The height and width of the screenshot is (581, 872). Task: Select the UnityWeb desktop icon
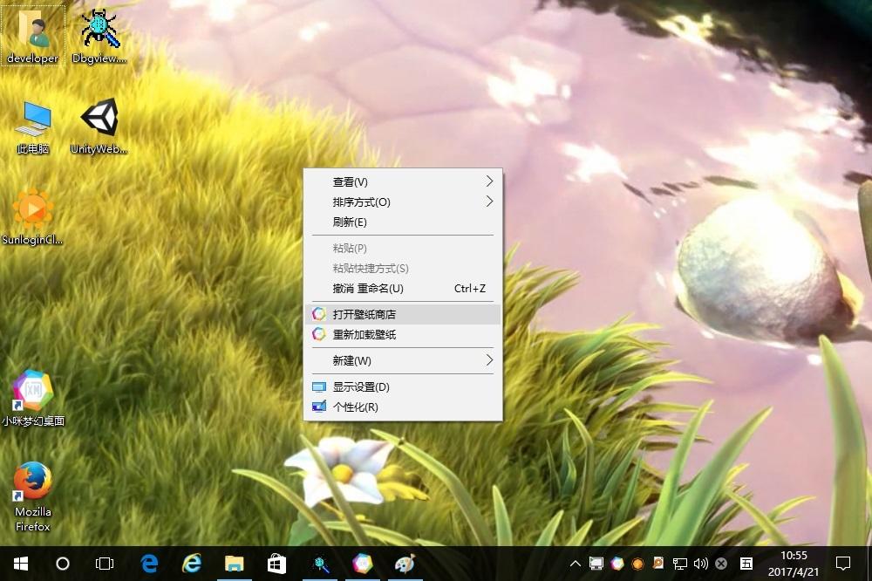click(99, 126)
